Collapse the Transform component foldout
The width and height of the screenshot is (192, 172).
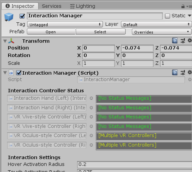click(x=5, y=41)
